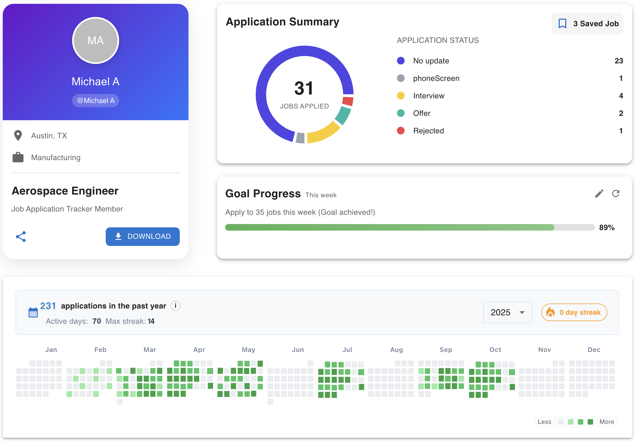
Task: Click the info circle beside applications in the past year
Action: tap(176, 305)
